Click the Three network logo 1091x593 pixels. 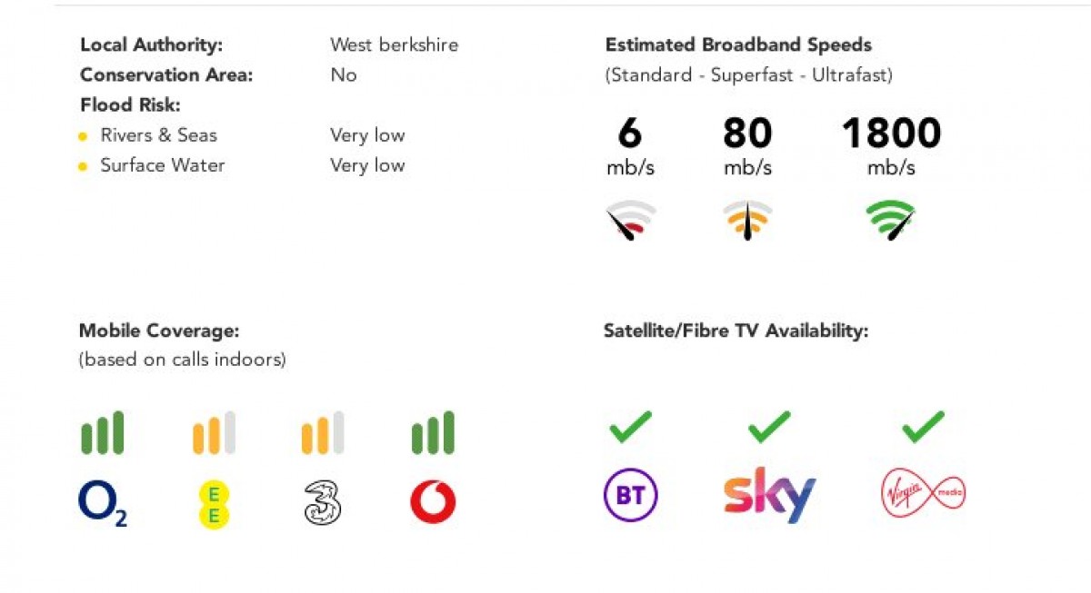pyautogui.click(x=323, y=503)
